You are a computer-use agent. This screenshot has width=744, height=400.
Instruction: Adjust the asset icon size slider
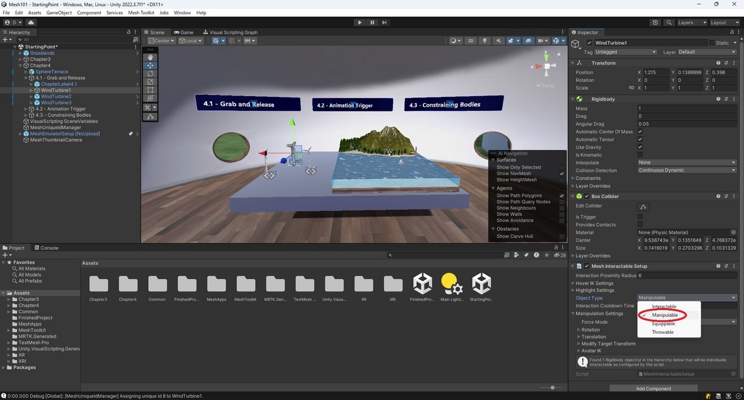coord(552,388)
